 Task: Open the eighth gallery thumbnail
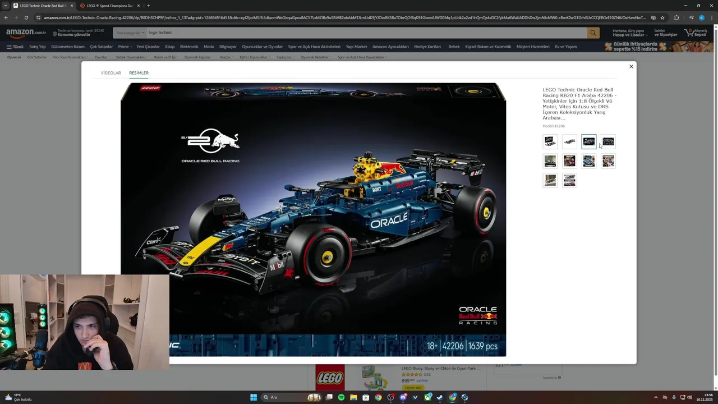pyautogui.click(x=608, y=161)
